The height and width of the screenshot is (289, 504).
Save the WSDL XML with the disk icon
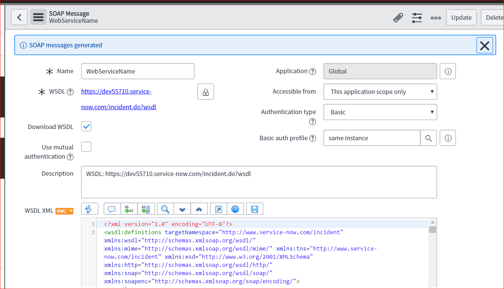[255, 209]
